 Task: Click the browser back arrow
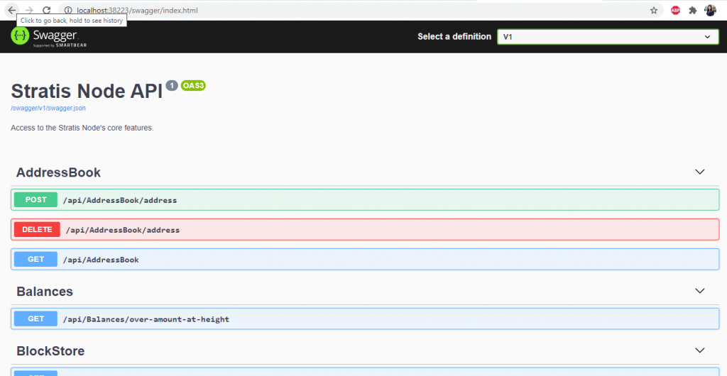click(11, 10)
